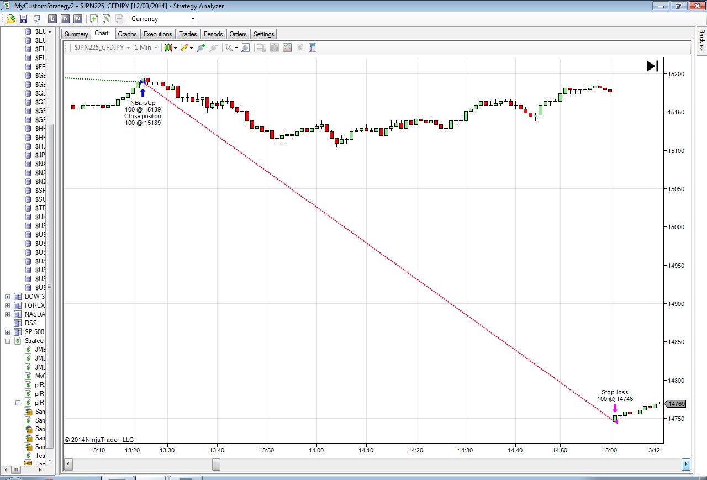Viewport: 707px width, 480px height.
Task: Click the tree panel horizontal scroll right arrow
Action: [x=41, y=470]
